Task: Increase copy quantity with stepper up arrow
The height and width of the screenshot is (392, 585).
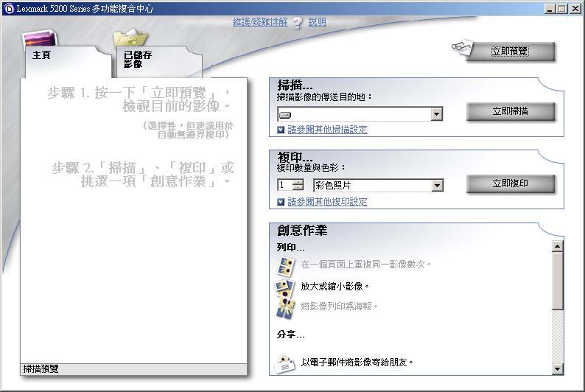Action: pos(298,182)
